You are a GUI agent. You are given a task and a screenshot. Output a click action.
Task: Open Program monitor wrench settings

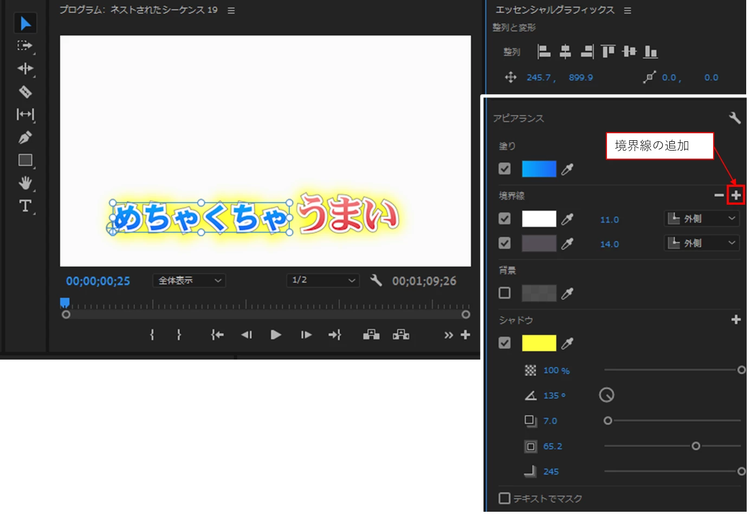(376, 280)
